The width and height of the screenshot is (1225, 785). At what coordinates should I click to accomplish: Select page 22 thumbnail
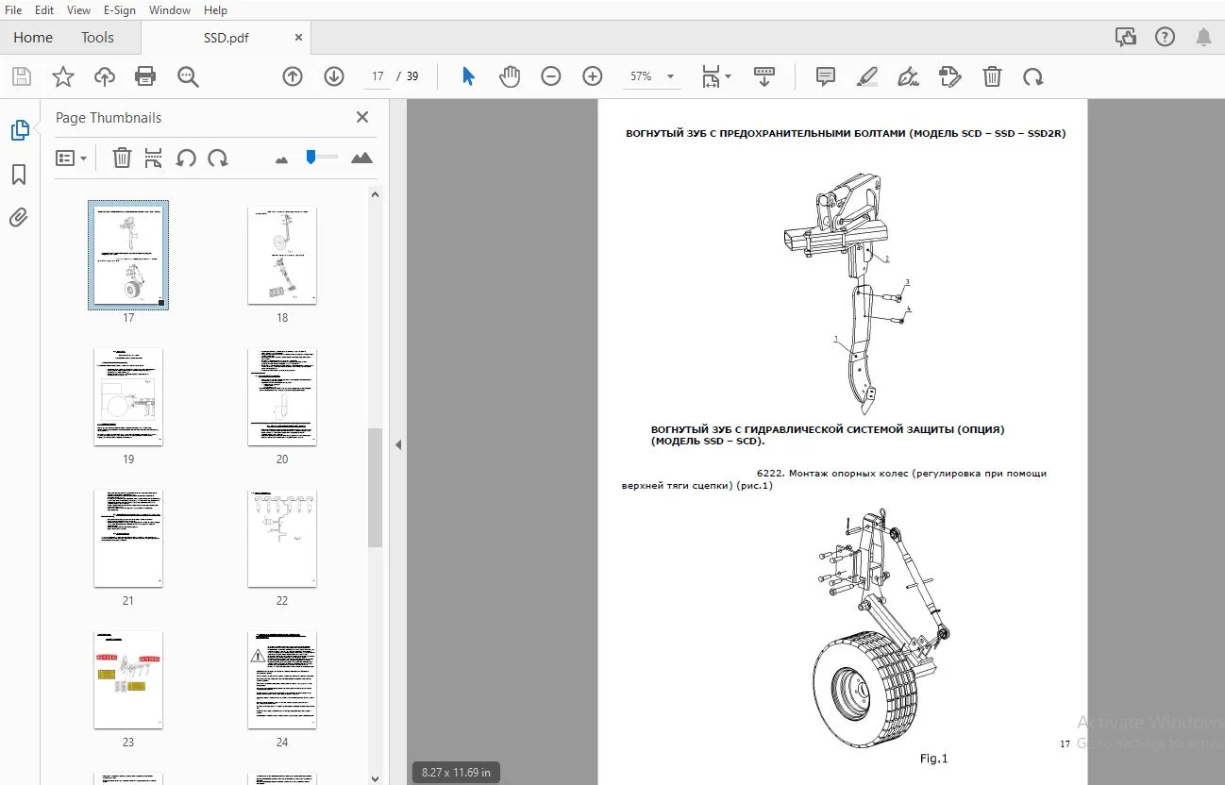[x=282, y=539]
